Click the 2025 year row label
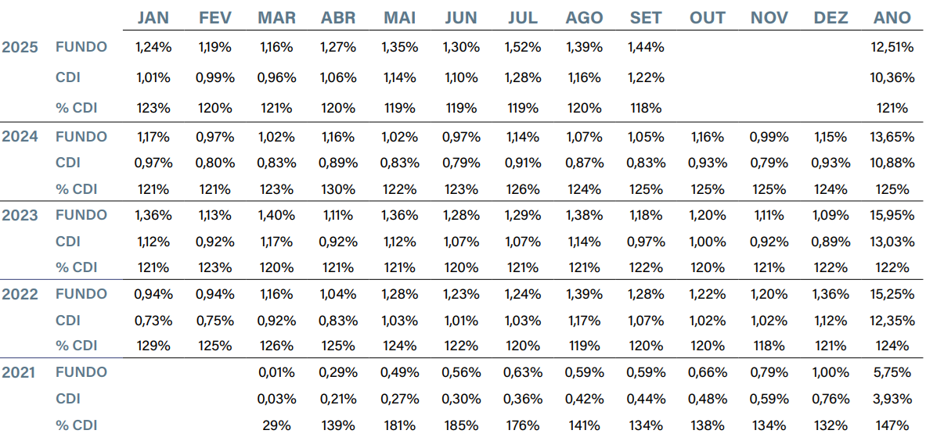 21,47
